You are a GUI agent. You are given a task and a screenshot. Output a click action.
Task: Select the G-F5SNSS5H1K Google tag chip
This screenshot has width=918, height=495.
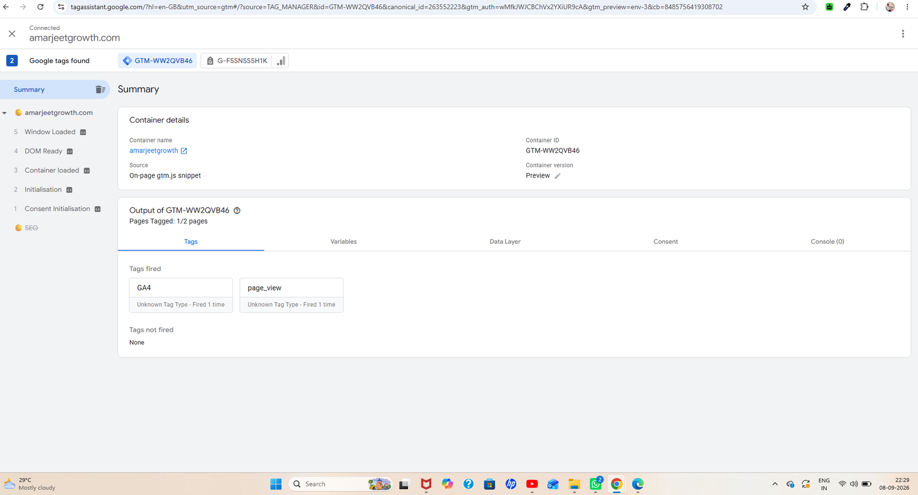[x=237, y=61]
